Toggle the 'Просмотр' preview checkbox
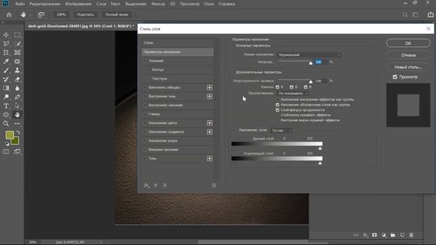Viewport: 436px width, 245px height. [395, 77]
